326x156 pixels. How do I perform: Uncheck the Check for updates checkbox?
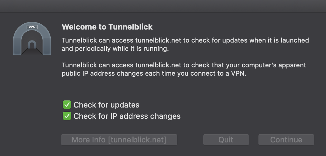(x=67, y=105)
